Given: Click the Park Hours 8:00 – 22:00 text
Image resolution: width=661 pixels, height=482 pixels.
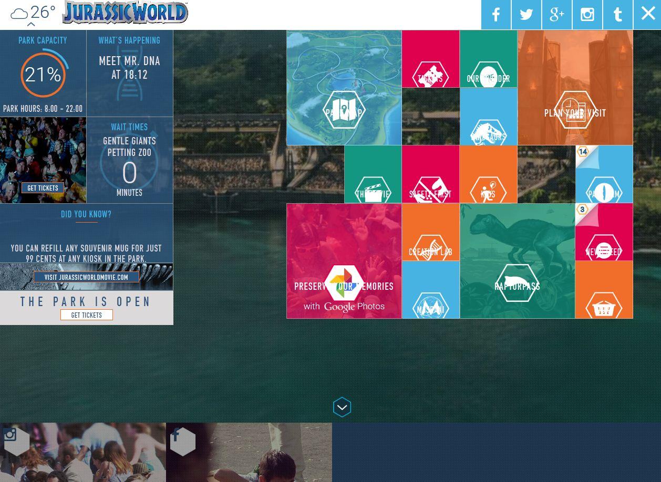Looking at the screenshot, I should pyautogui.click(x=43, y=109).
